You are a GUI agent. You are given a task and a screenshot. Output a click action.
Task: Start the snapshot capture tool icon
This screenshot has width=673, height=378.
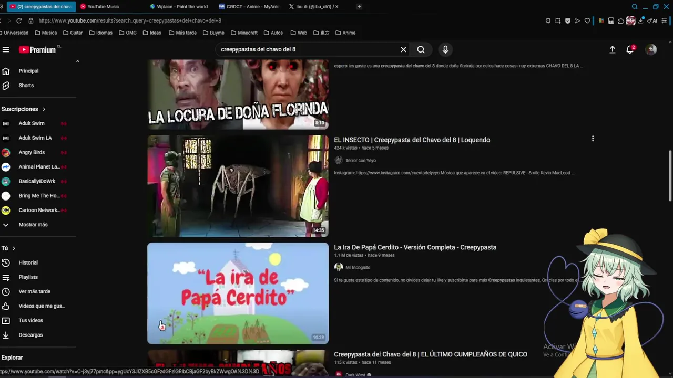[558, 21]
